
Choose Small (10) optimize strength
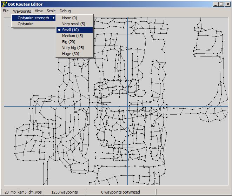click(x=74, y=30)
